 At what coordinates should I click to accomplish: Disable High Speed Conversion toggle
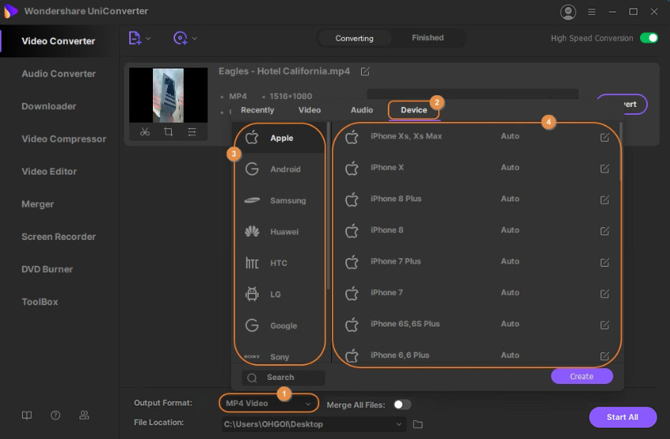(x=649, y=38)
